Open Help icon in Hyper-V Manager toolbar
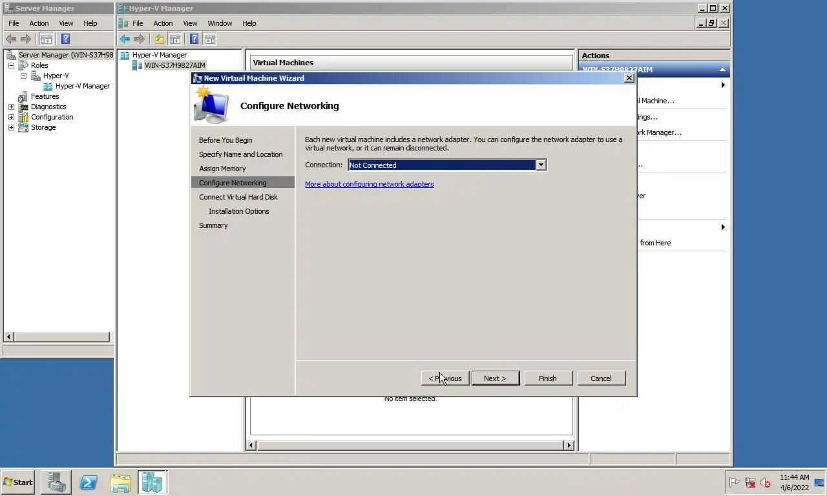Viewport: 827px width, 496px height. tap(194, 39)
